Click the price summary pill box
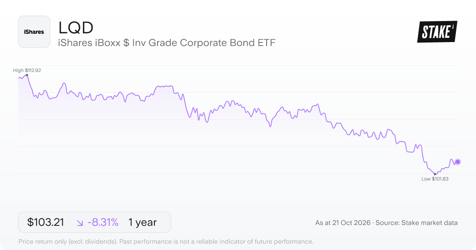The image size is (476, 250). 94,222
